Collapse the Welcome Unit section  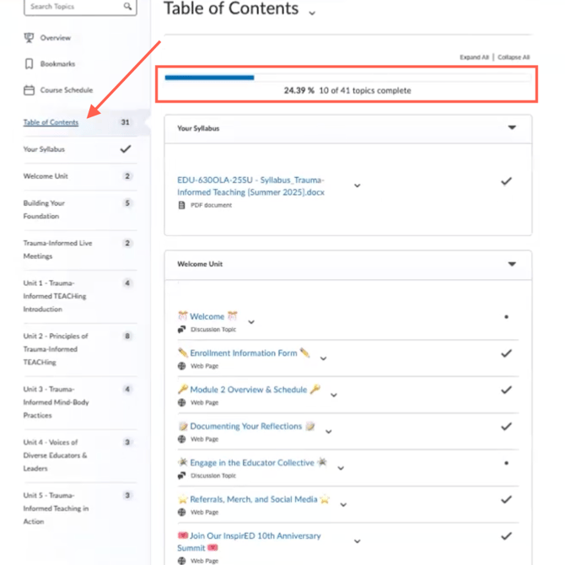coord(512,264)
